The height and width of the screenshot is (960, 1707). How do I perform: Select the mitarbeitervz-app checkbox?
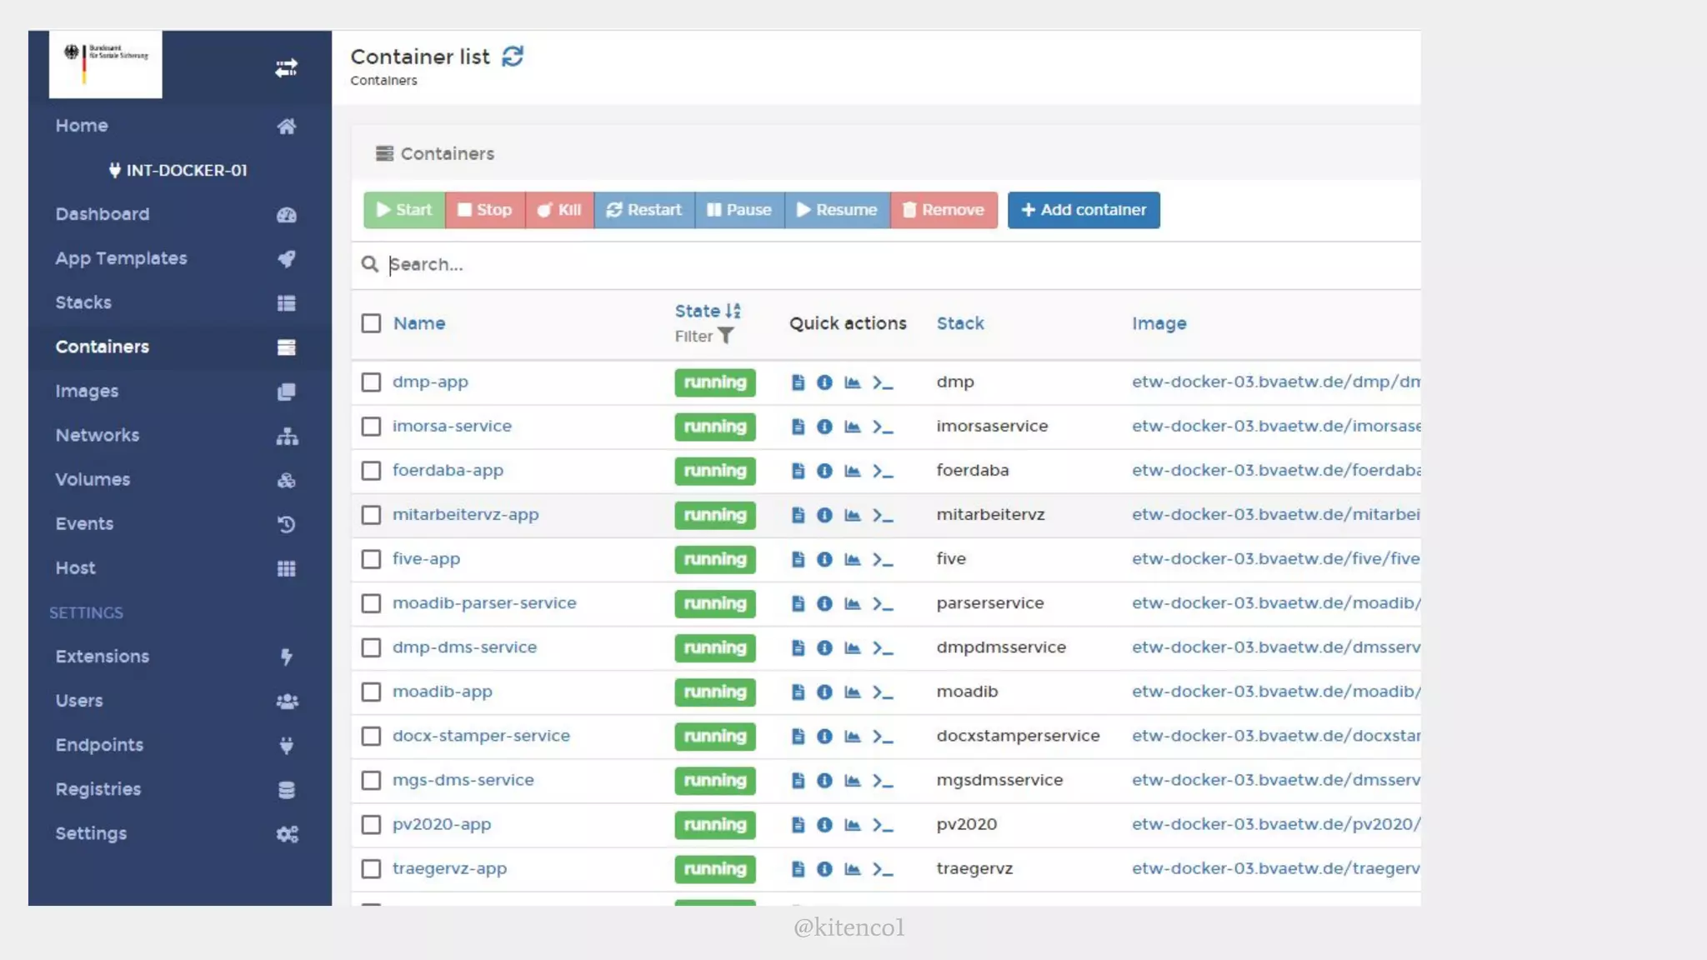coord(371,515)
